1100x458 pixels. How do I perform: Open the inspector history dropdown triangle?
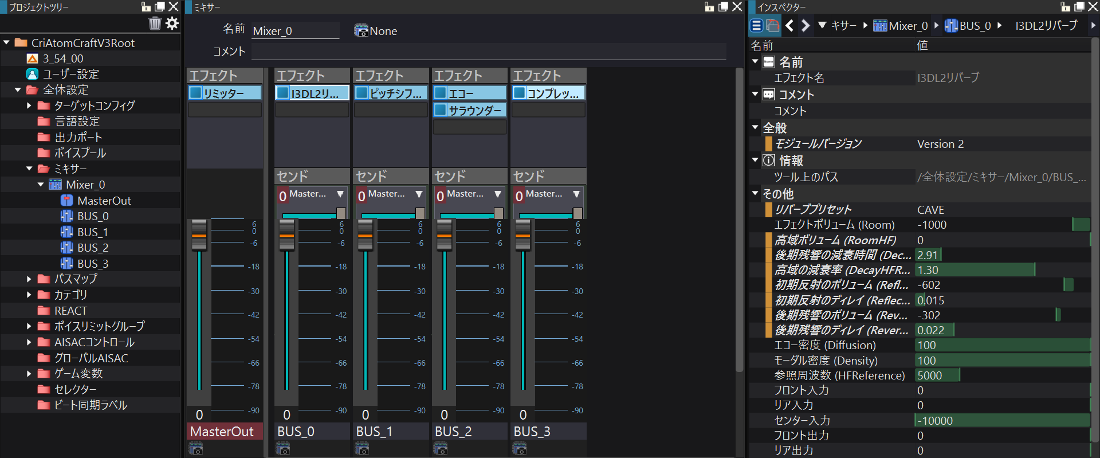[822, 25]
